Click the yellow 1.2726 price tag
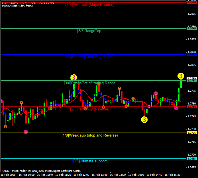Viewport: 198px width, 178px height. (x=192, y=133)
